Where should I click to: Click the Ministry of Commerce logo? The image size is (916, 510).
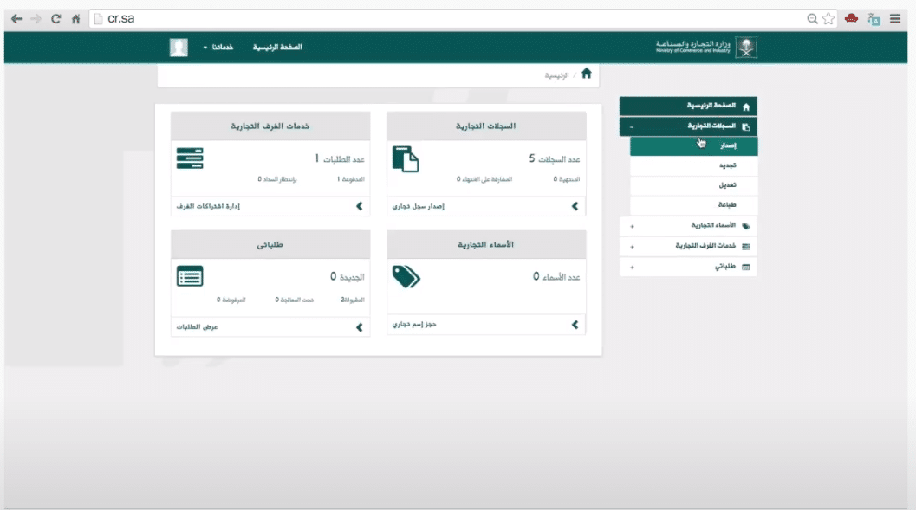(706, 48)
